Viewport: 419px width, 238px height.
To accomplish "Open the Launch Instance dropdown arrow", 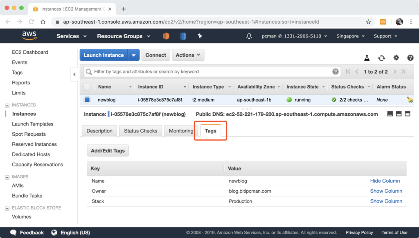I will pyautogui.click(x=134, y=55).
